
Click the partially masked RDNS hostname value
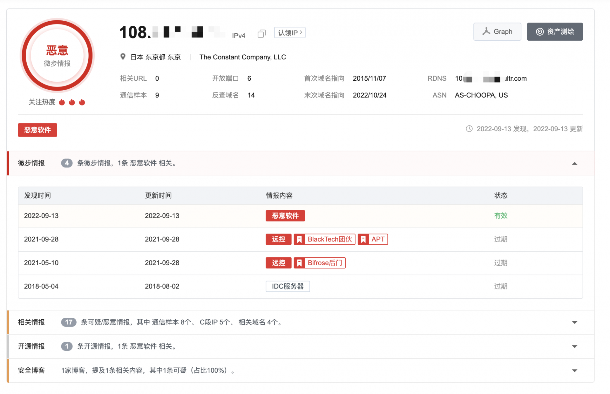(x=491, y=78)
